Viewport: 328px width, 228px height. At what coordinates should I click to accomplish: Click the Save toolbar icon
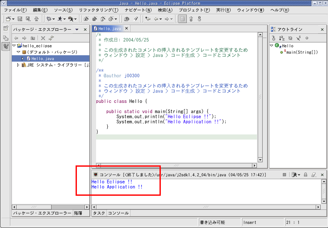coord(20,19)
